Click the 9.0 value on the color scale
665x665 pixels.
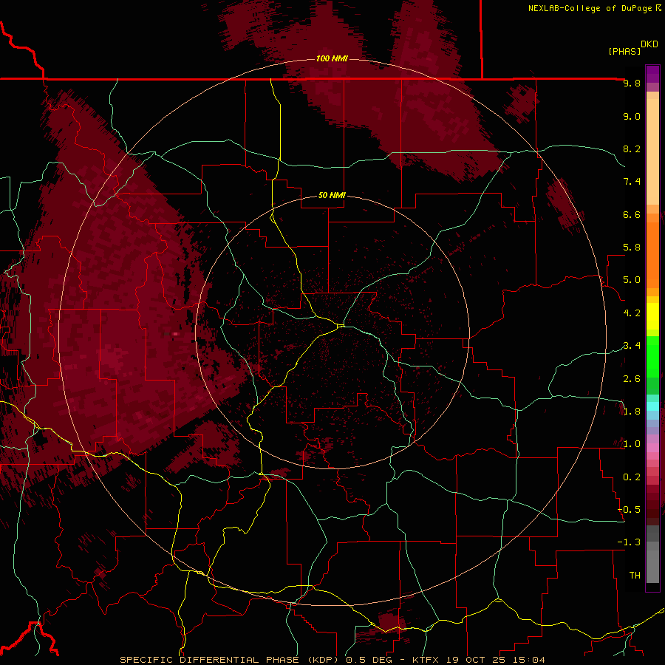tap(632, 116)
